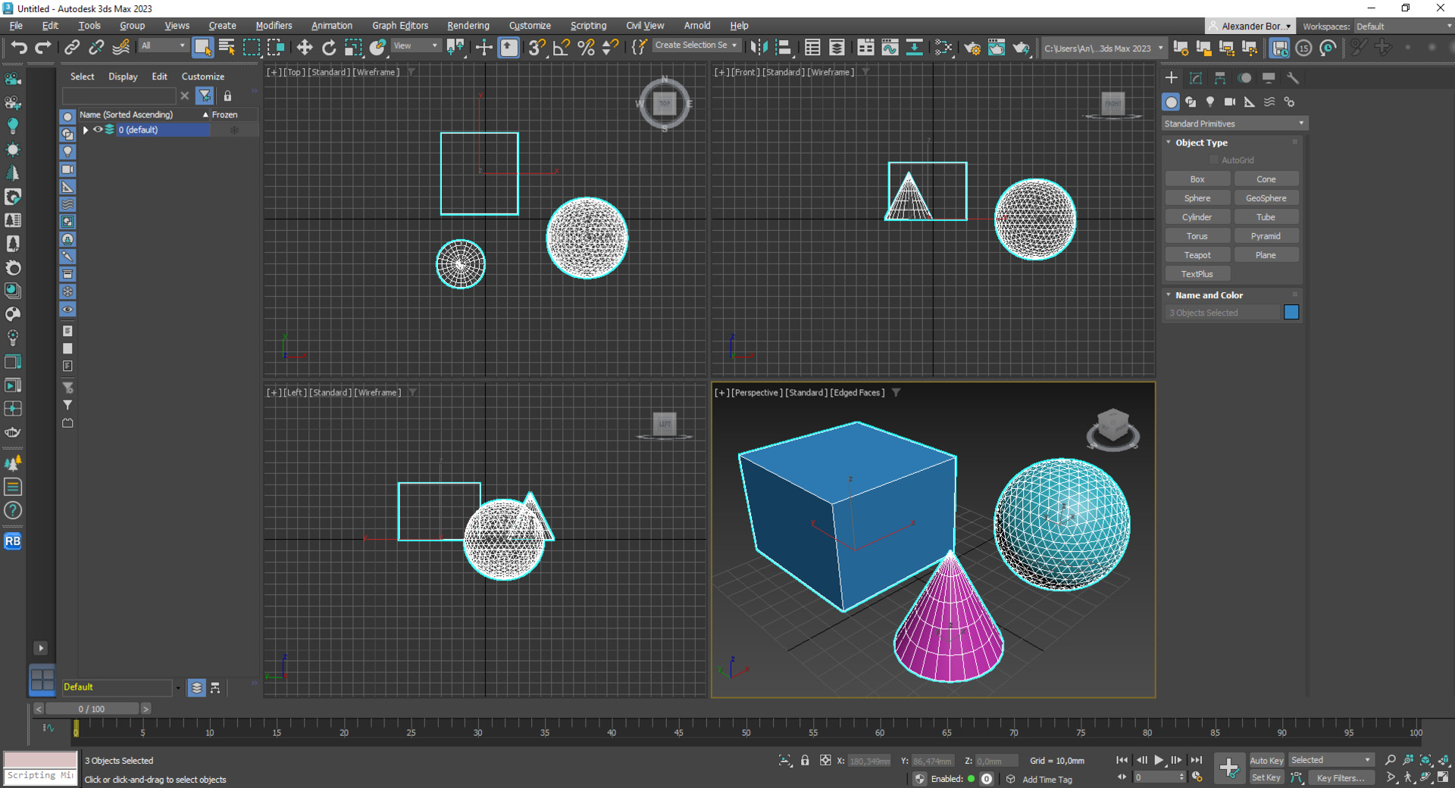
Task: Open the reference coordinate View dropdown
Action: point(415,46)
